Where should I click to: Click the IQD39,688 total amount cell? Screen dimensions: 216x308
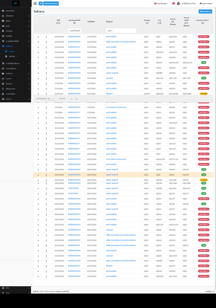[173, 94]
